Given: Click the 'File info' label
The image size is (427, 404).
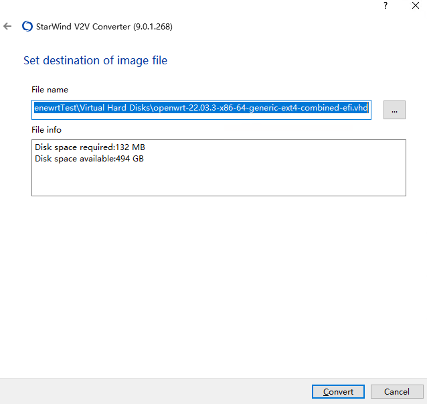Looking at the screenshot, I should [47, 130].
